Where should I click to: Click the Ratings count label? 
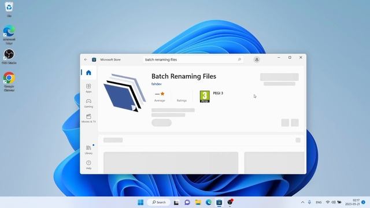(182, 101)
